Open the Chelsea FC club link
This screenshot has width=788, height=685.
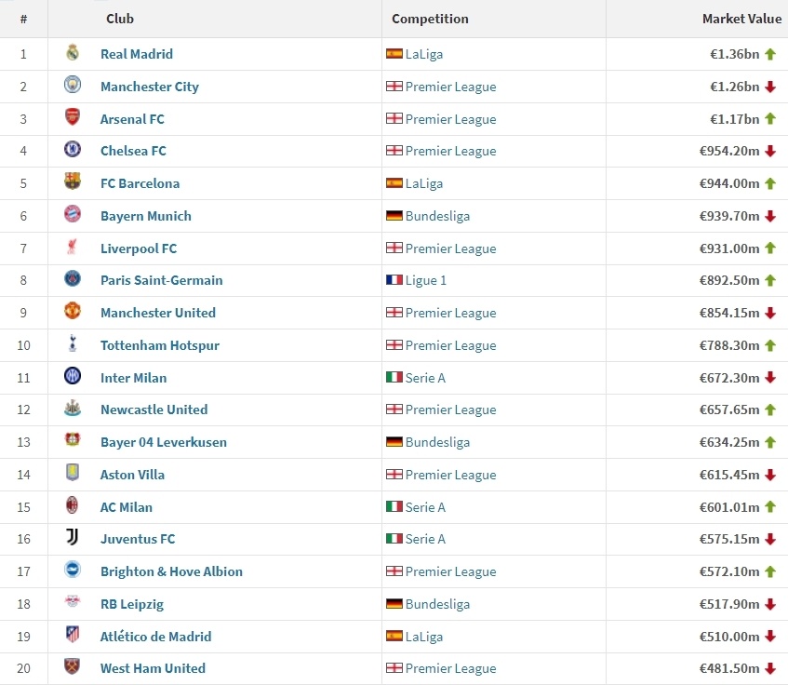coord(133,151)
